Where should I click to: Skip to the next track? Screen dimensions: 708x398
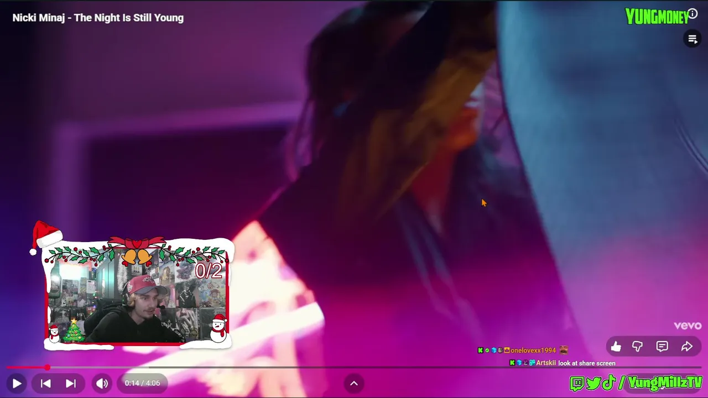click(71, 383)
